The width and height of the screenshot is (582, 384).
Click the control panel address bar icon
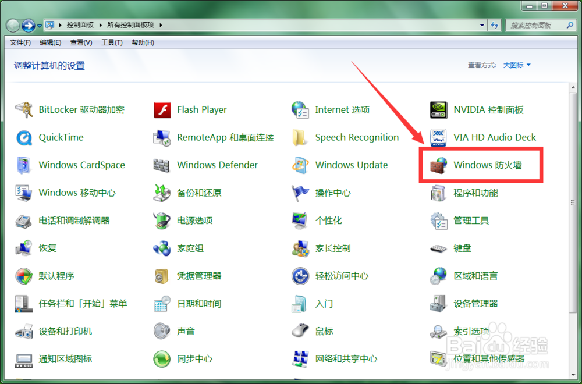click(50, 25)
